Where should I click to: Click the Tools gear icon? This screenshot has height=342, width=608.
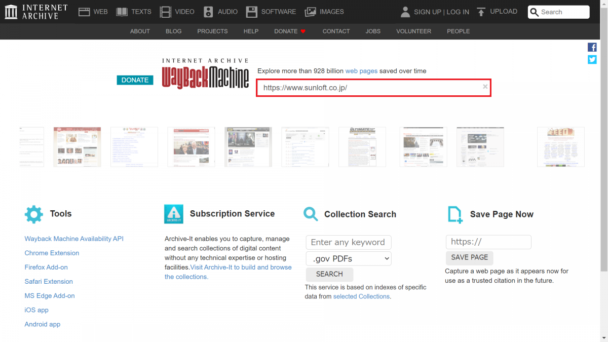(x=34, y=214)
